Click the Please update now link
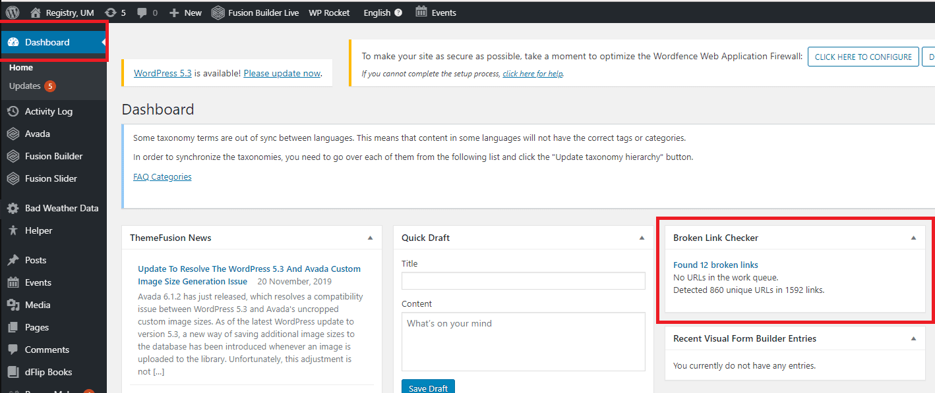This screenshot has width=935, height=393. coord(282,73)
